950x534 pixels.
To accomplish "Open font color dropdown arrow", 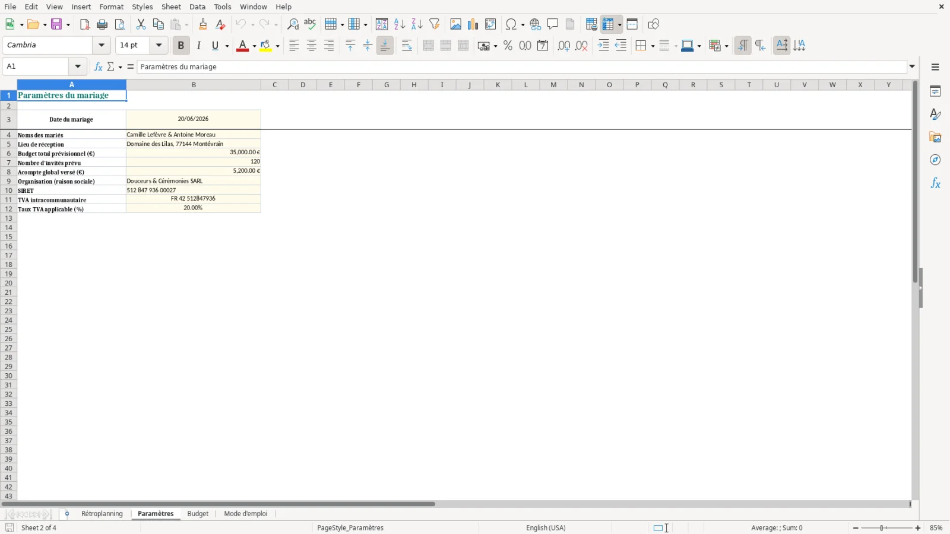I will pos(254,46).
